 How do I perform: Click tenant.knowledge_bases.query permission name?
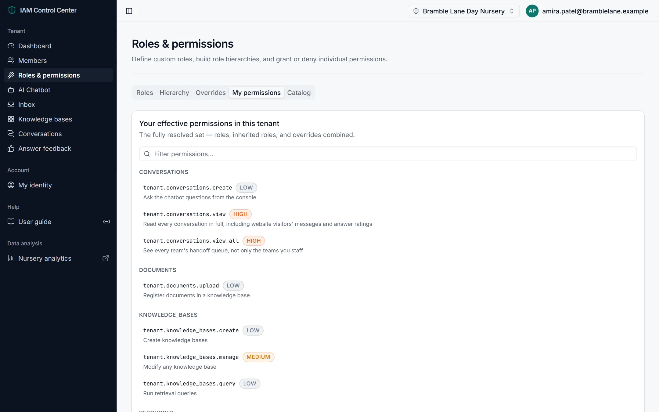point(189,383)
